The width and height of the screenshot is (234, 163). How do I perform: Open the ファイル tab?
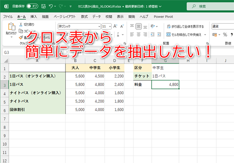[8, 16]
